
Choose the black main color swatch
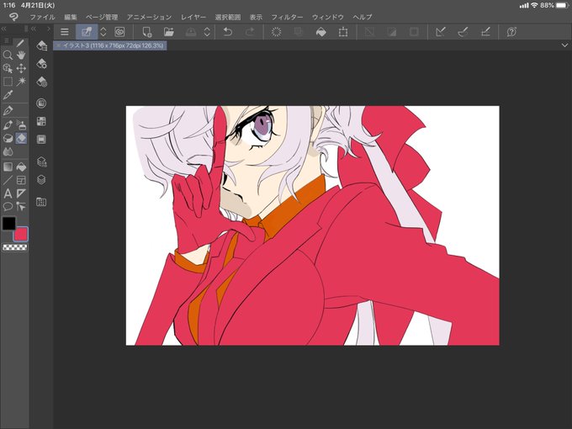9,223
